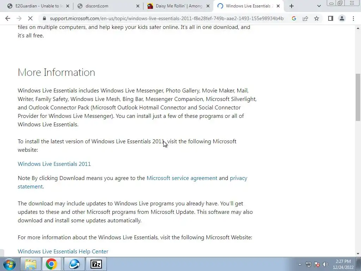Open Windows Live Essentials Help Center link

click(x=63, y=251)
